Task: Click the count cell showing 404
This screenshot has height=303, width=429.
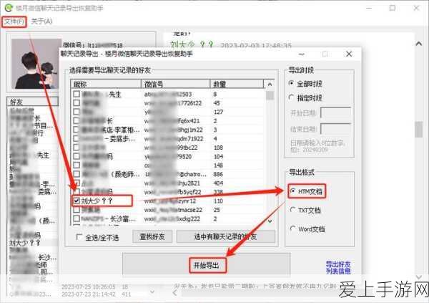Action: [218, 183]
